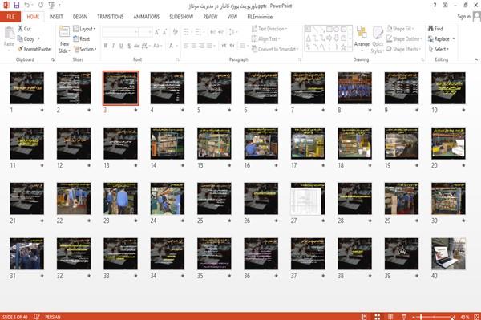
Task: Click Clear All Formatting icon
Action: 175,32
